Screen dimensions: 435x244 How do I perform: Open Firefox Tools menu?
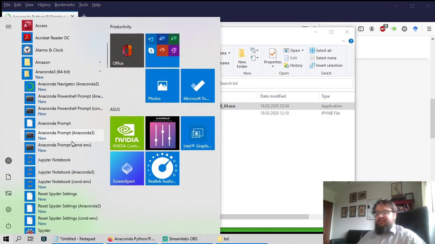coord(83,5)
